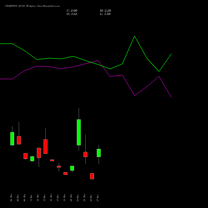Click the 24 Mar date label
The image size is (208, 208).
pyautogui.click(x=84, y=198)
